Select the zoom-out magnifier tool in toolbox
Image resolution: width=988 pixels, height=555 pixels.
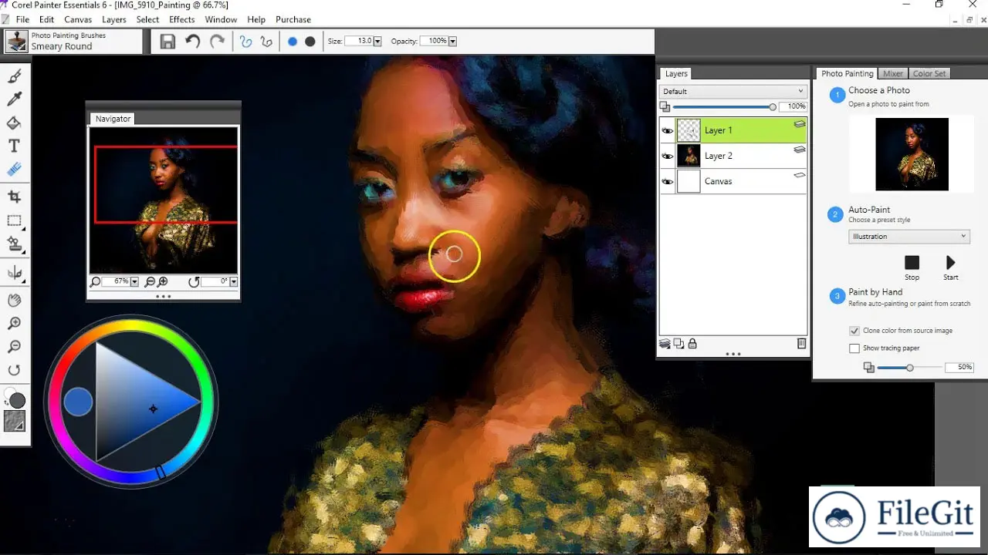coord(14,347)
